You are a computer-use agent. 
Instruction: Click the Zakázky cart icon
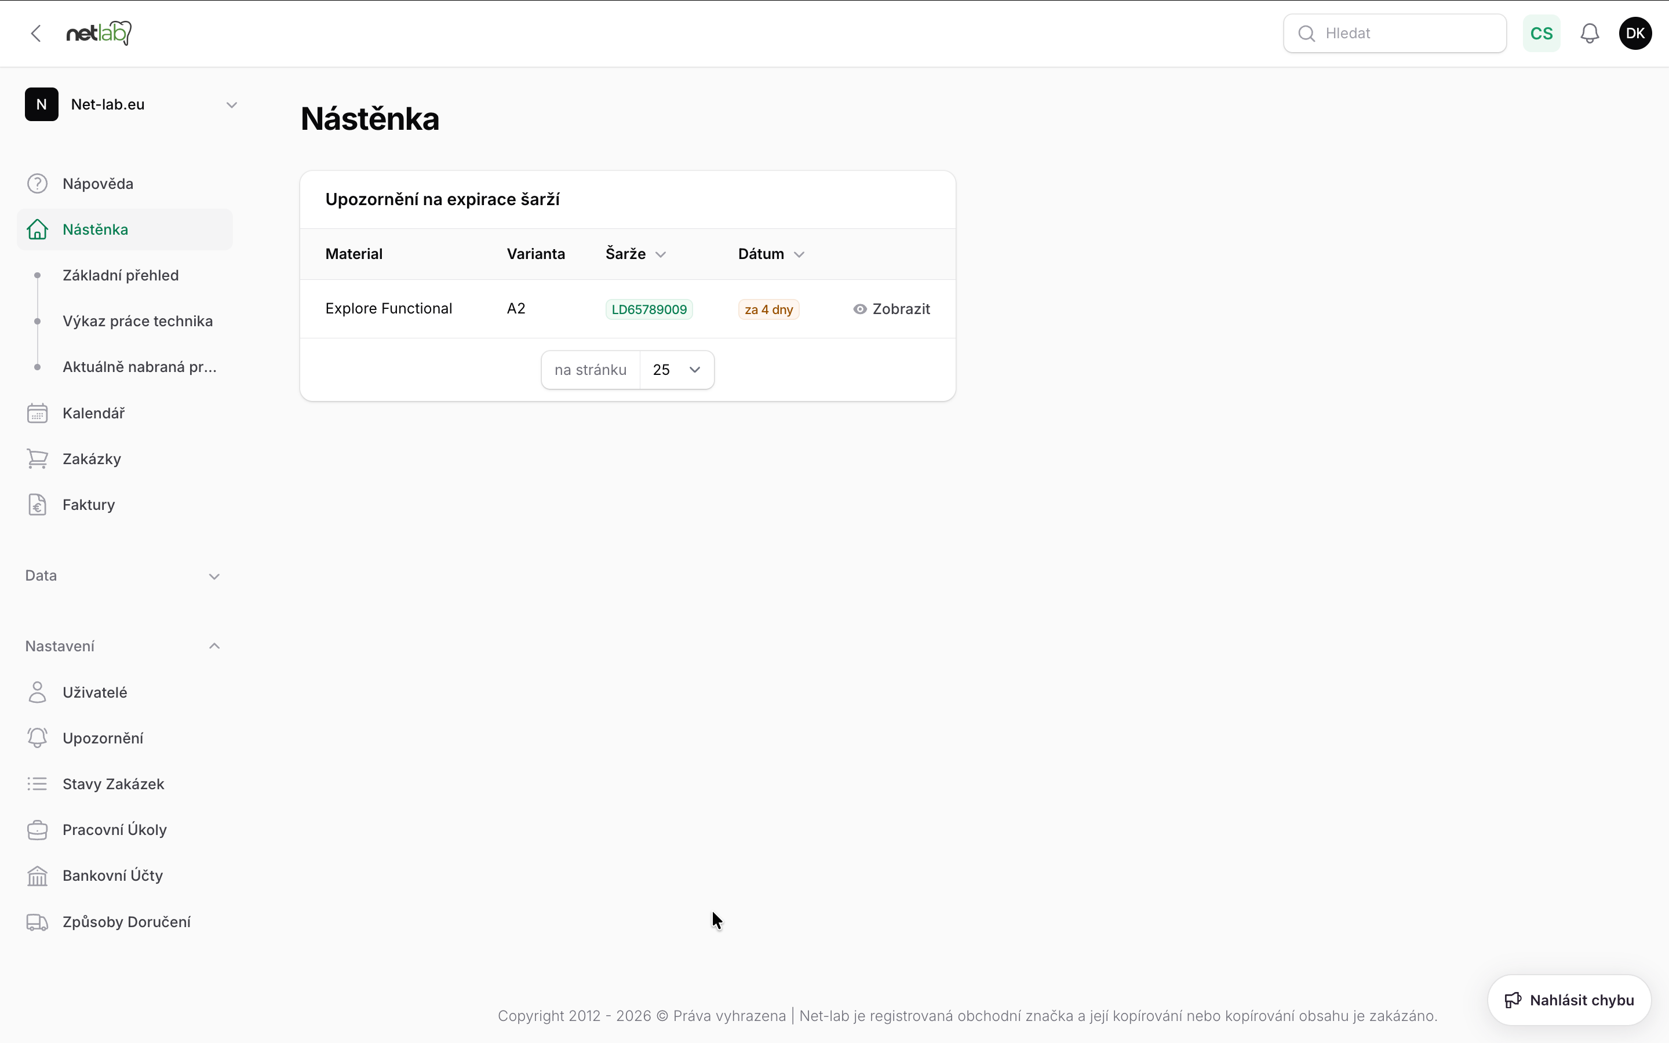coord(37,459)
